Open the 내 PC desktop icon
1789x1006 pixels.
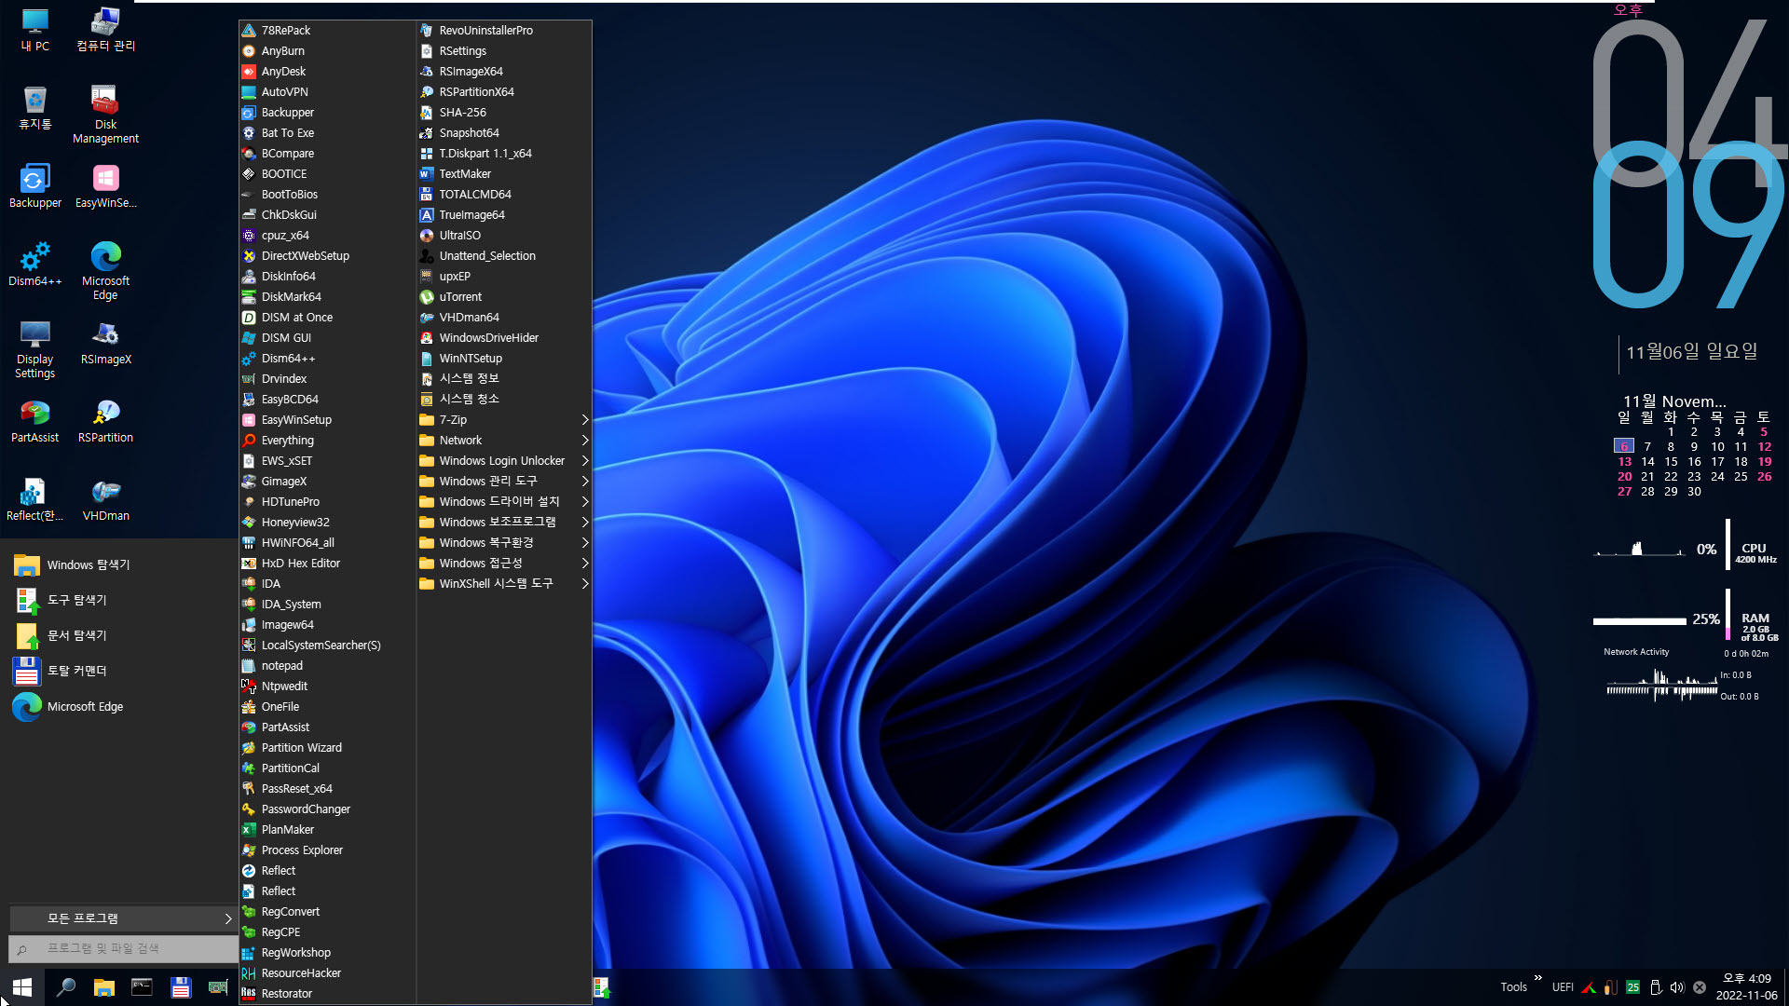coord(35,30)
